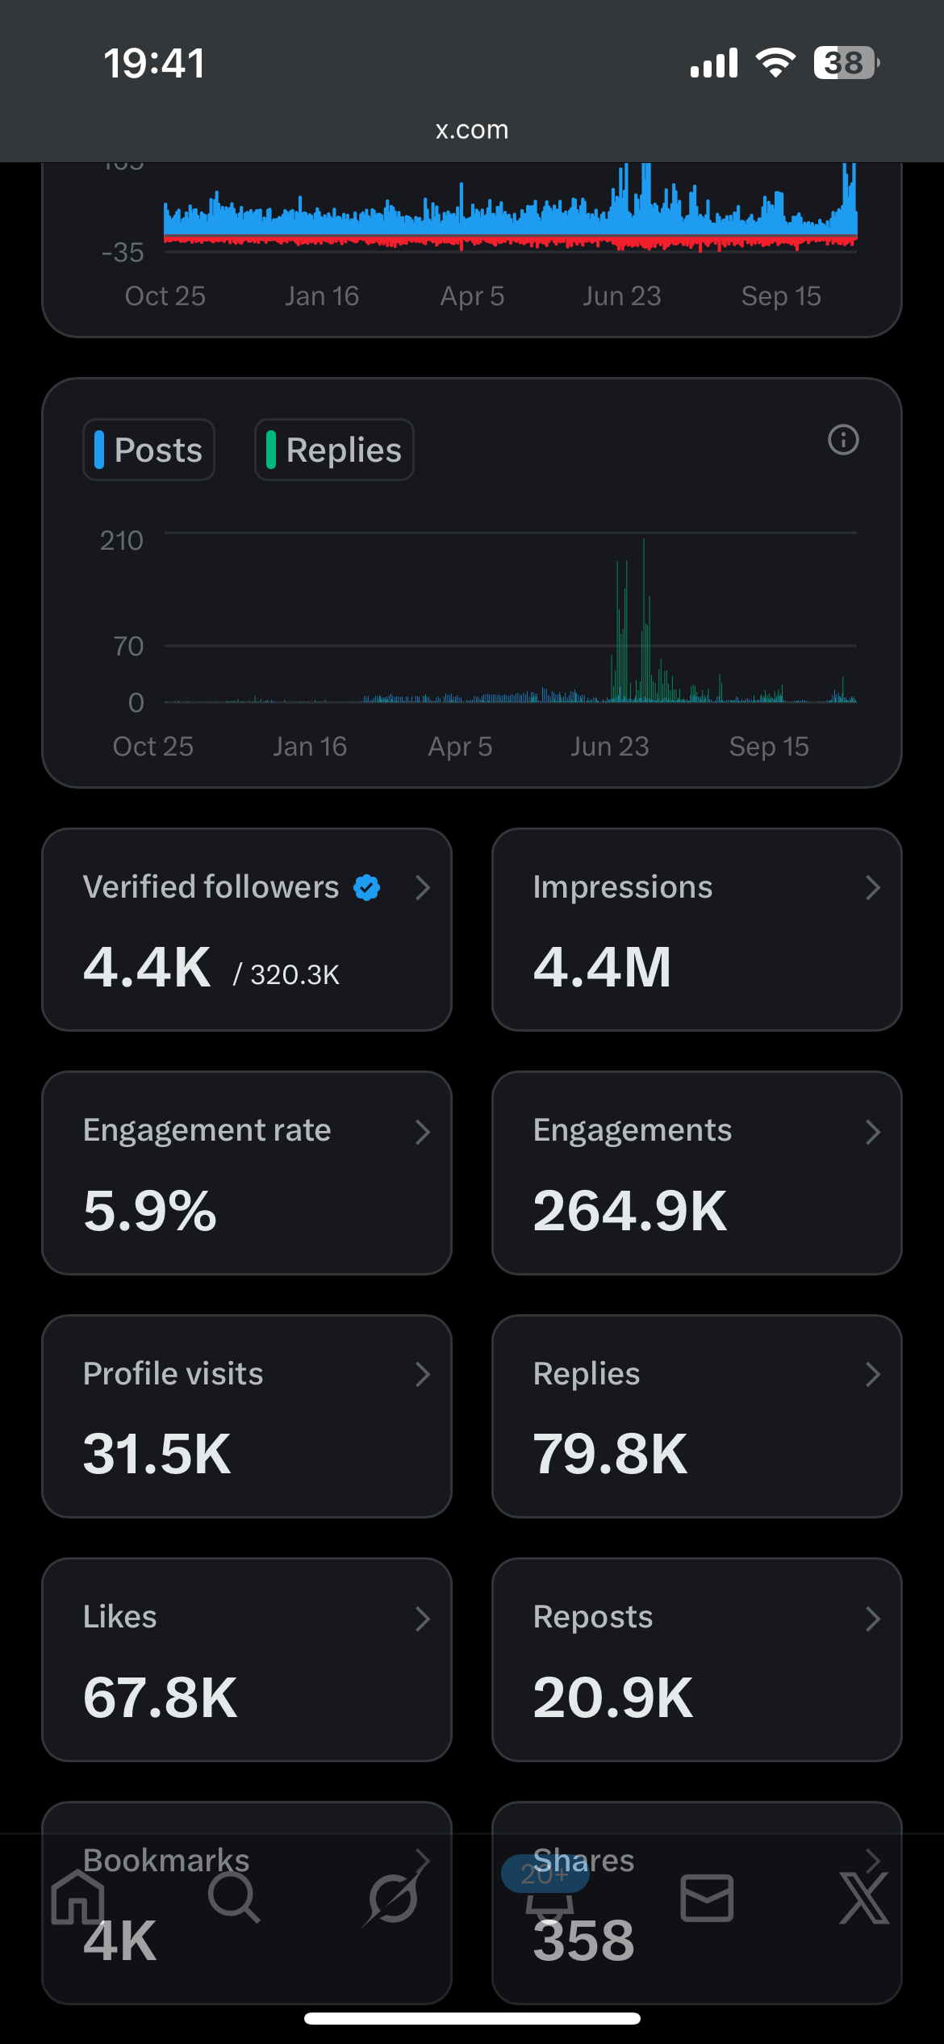Expand the Impressions card chevron

(x=872, y=888)
